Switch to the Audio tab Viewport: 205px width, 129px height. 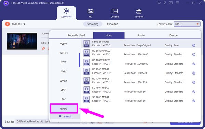[141, 35]
